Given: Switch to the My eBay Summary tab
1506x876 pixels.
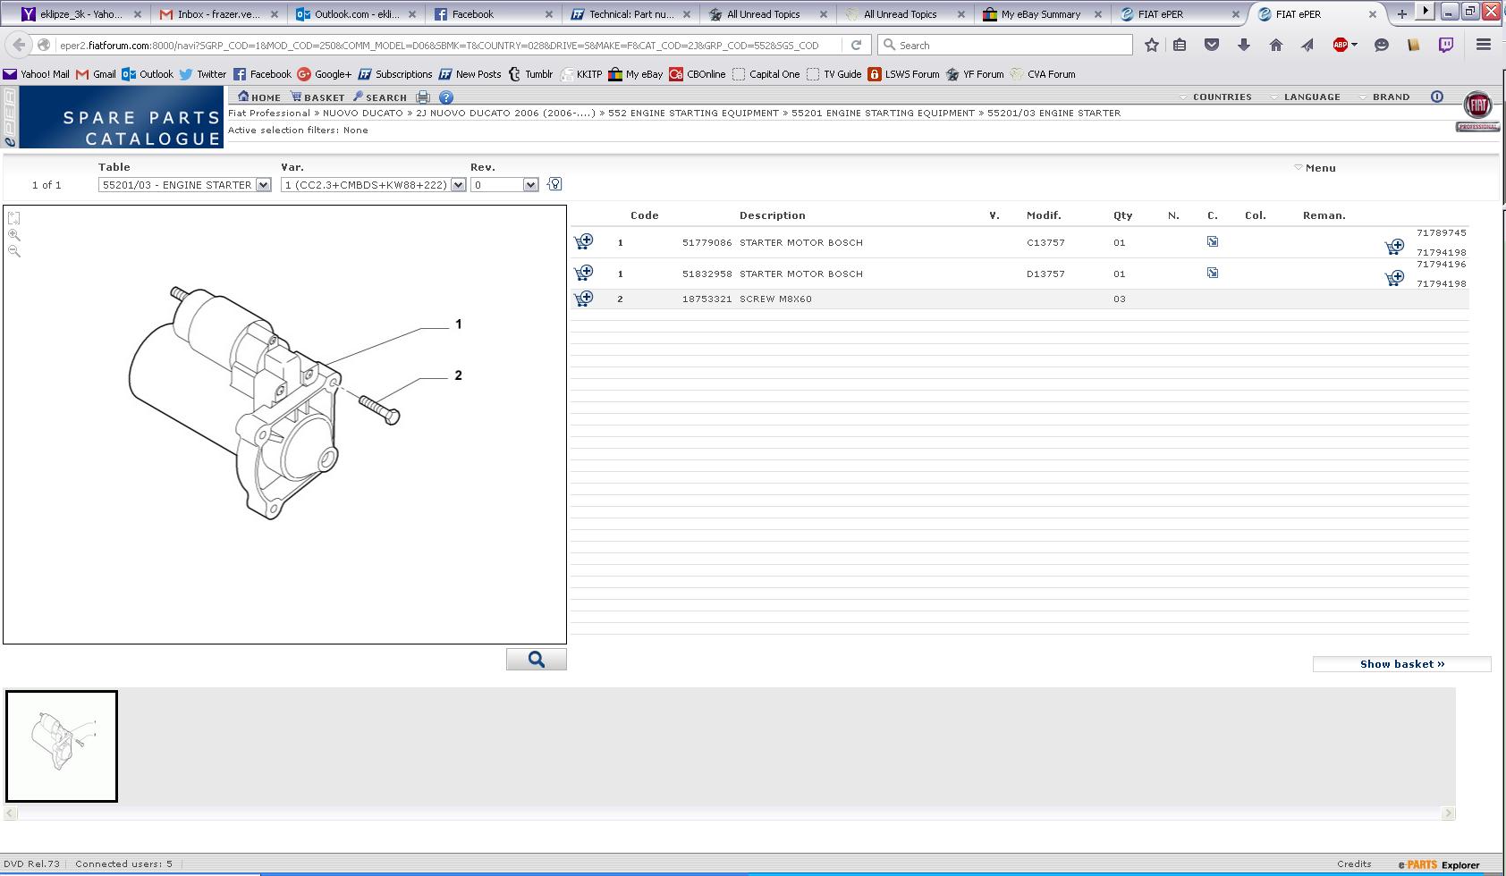Looking at the screenshot, I should 1042,14.
